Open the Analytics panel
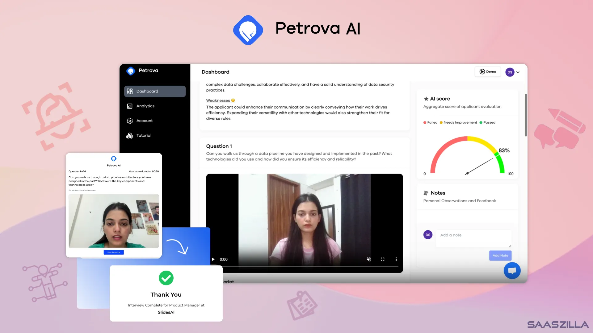 pos(145,106)
